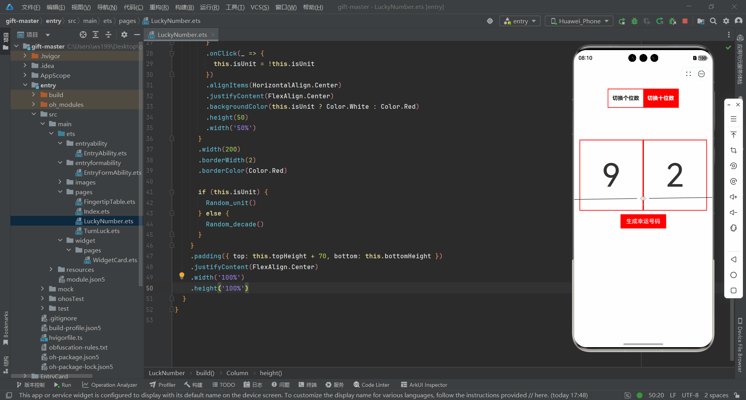Viewport: 746px width, 400px height.
Task: Tap 生成幸运号码 red button
Action: [x=643, y=221]
